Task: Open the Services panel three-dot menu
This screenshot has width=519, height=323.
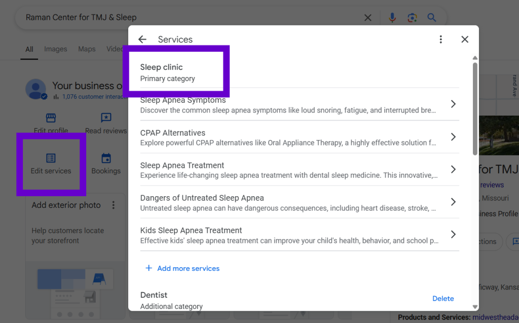Action: pyautogui.click(x=440, y=39)
